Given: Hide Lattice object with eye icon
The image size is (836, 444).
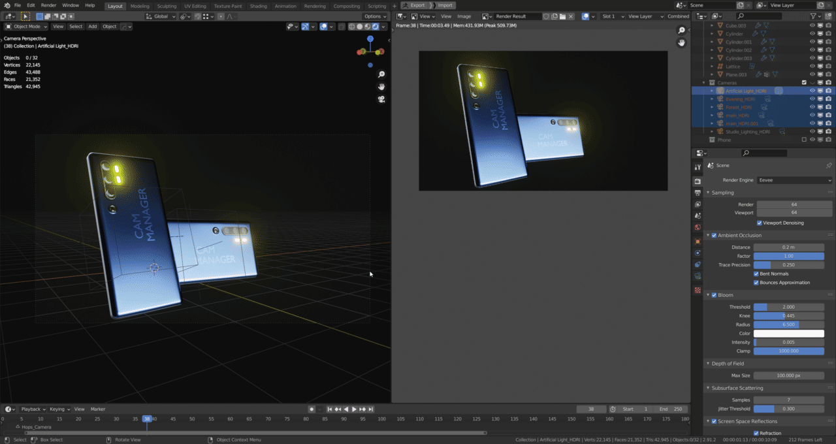Looking at the screenshot, I should click(812, 66).
